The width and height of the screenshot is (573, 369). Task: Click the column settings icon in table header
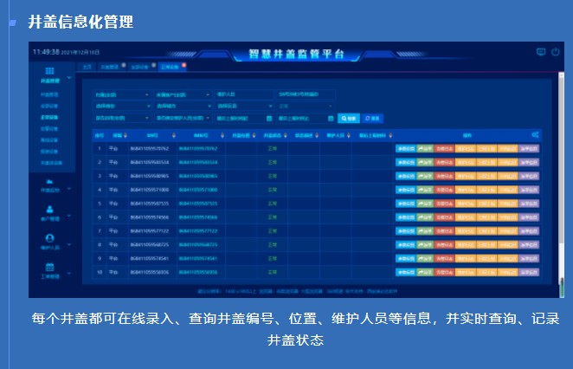[536, 135]
